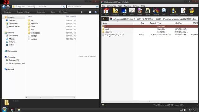199x112 pixels.
Task: Launch the Wizard tool in WinRAR
Action: tap(156, 12)
